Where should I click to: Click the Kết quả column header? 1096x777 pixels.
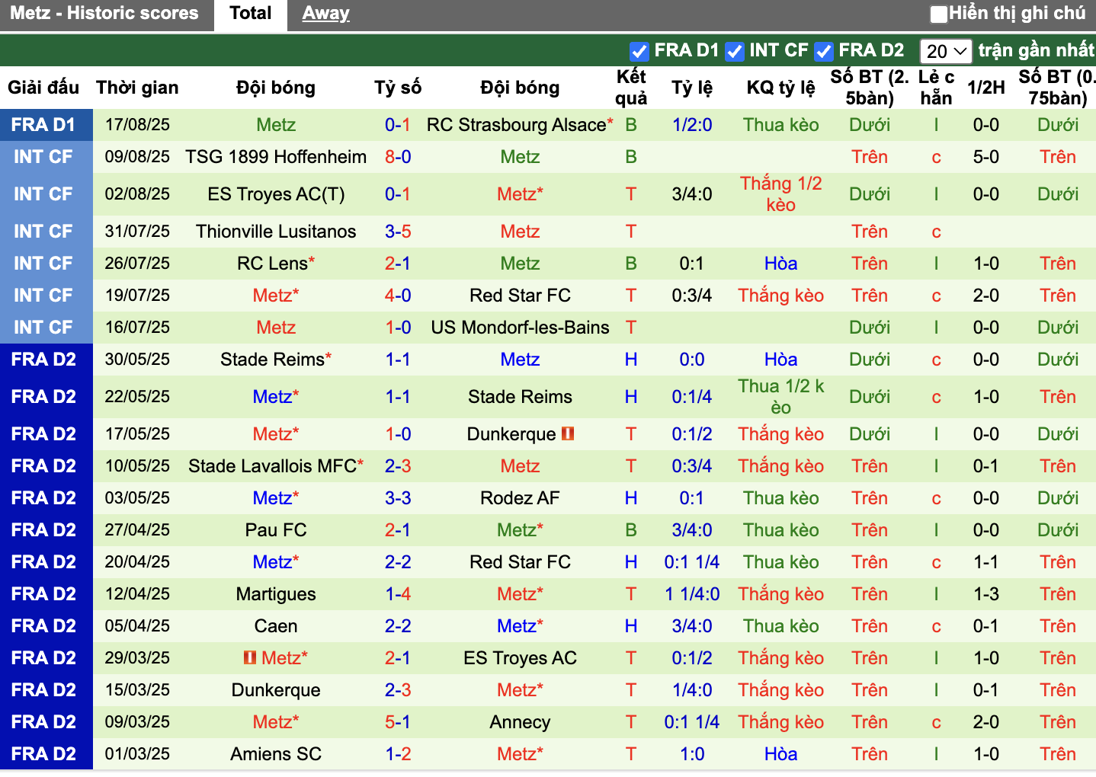point(631,88)
